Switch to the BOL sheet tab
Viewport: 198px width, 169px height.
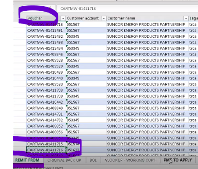(93, 160)
